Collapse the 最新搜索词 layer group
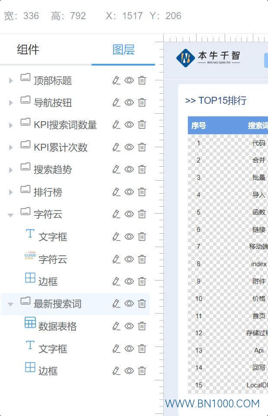Screen dimensions: 268x416 (10, 304)
